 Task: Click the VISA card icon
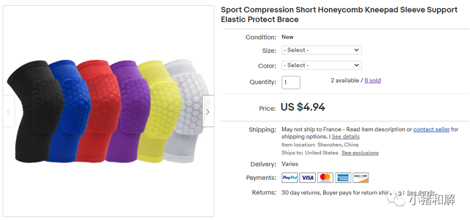(307, 178)
